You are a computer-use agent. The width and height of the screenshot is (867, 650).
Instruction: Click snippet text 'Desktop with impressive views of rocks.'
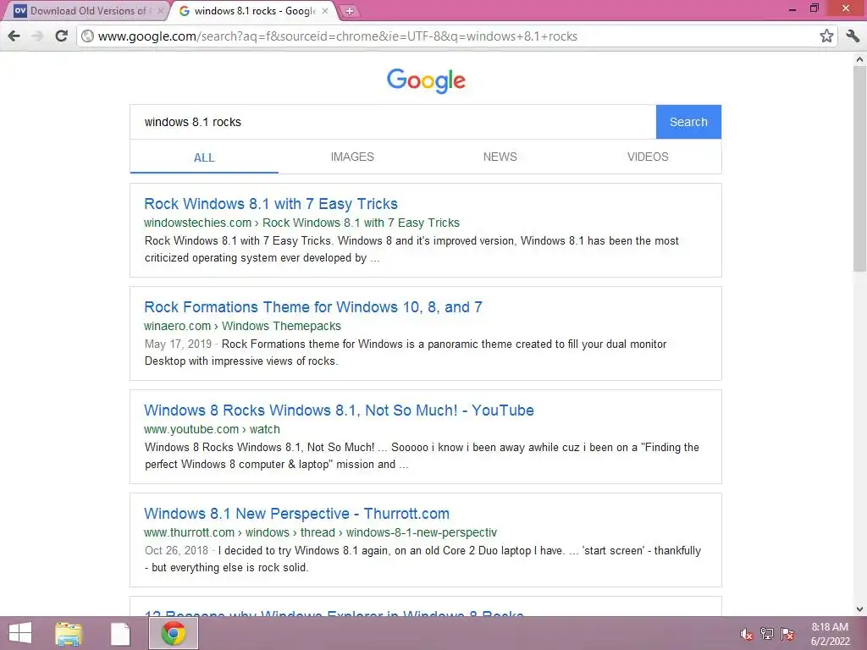pyautogui.click(x=241, y=361)
